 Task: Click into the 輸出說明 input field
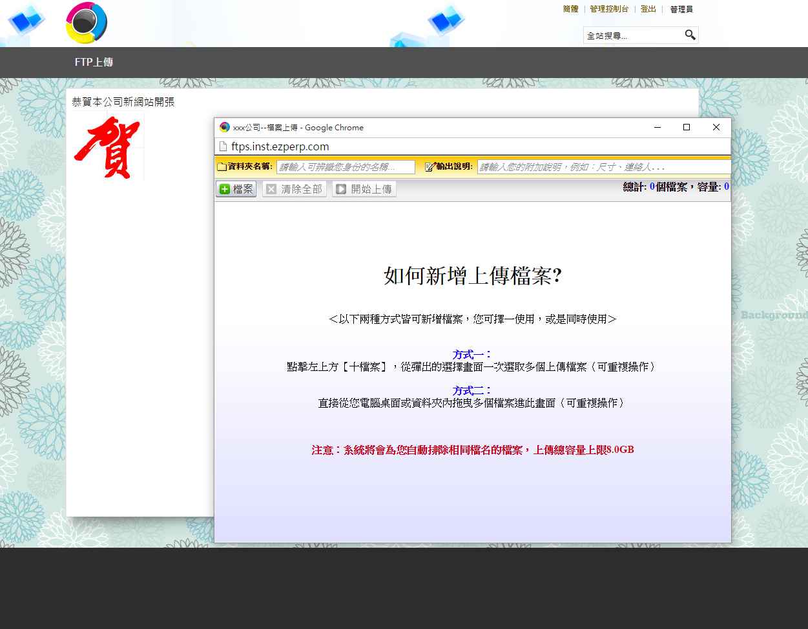603,167
